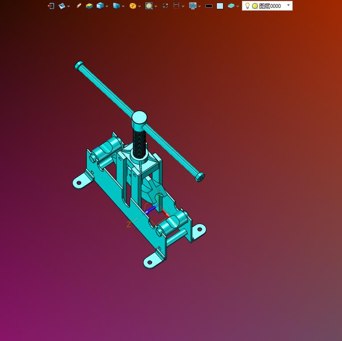Toggle the light bulb layer visibility icon
The image size is (342, 341).
tap(247, 6)
